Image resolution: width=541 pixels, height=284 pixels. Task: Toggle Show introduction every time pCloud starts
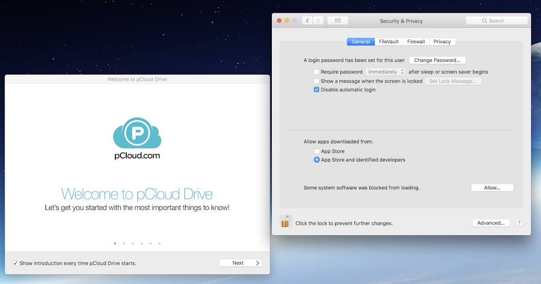pos(15,263)
